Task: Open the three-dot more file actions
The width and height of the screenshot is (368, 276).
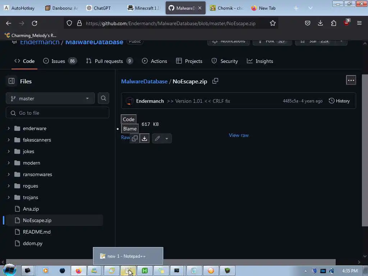Action: click(x=351, y=80)
